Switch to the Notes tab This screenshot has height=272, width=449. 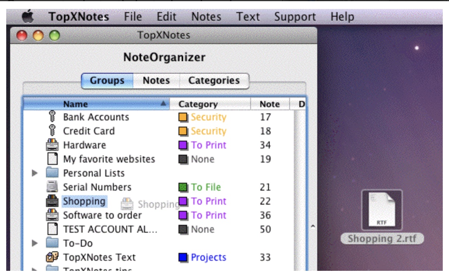[x=156, y=81]
